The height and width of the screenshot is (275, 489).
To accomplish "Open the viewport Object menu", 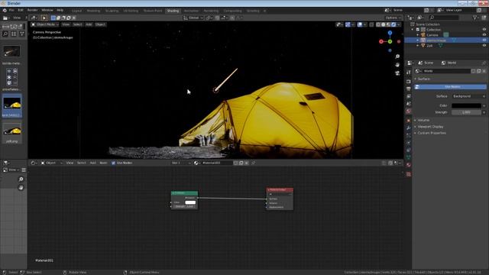I will (100, 24).
